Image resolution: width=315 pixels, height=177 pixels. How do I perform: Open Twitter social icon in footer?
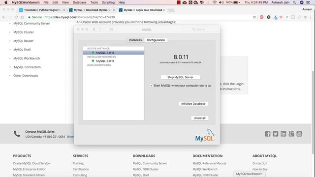[x=276, y=134]
